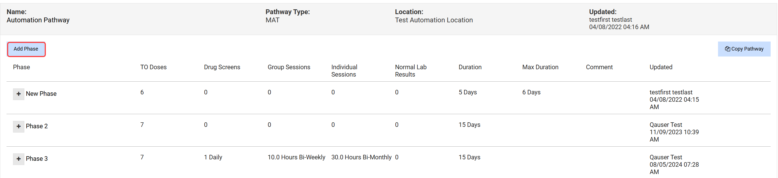
Task: Click the Phase column header
Action: click(22, 67)
